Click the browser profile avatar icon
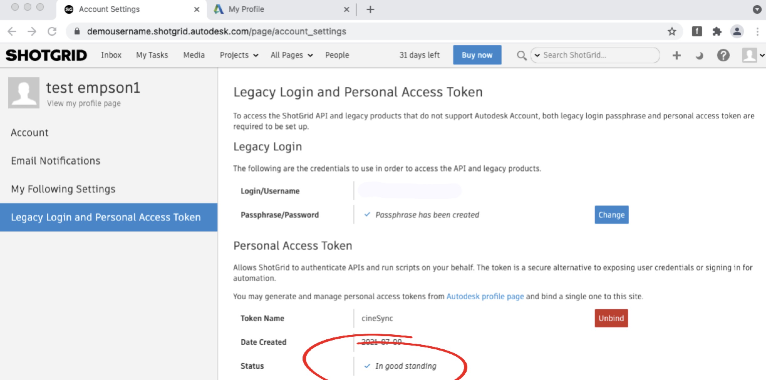The width and height of the screenshot is (766, 380). click(x=737, y=31)
